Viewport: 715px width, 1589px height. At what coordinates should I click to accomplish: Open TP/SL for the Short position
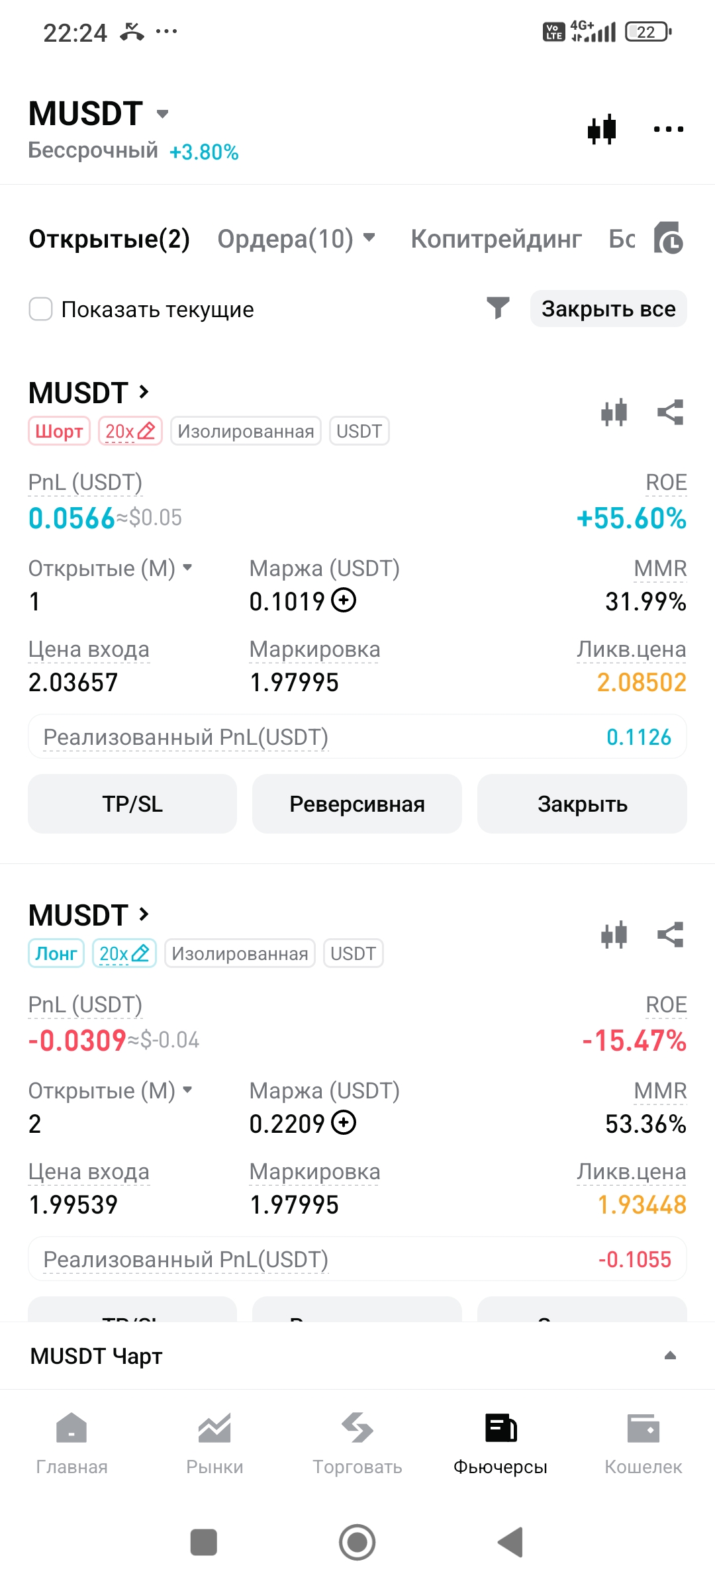point(132,804)
